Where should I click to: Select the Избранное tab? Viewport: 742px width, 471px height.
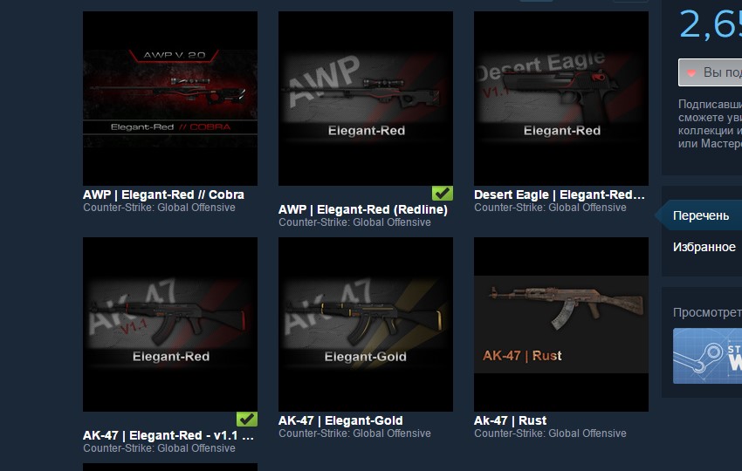(x=704, y=247)
